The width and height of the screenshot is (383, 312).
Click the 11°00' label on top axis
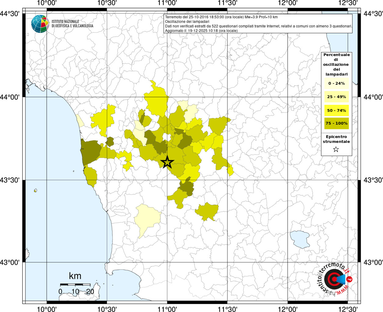(x=167, y=3)
